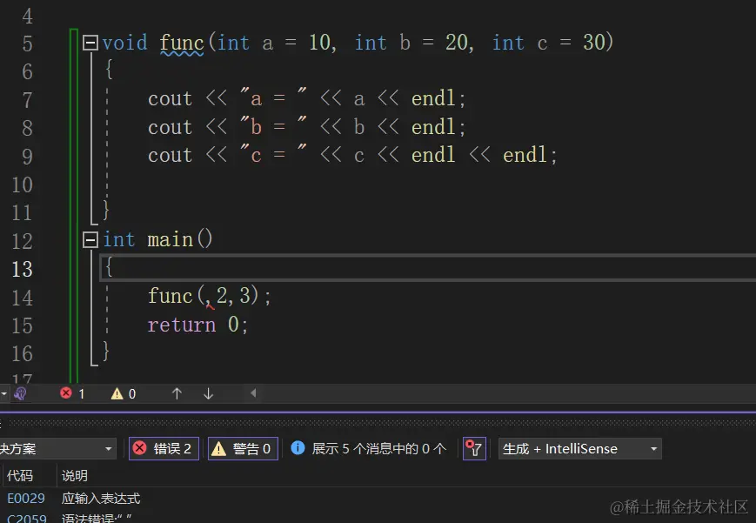
Task: Sort by the 代码 column header
Action: tap(20, 476)
